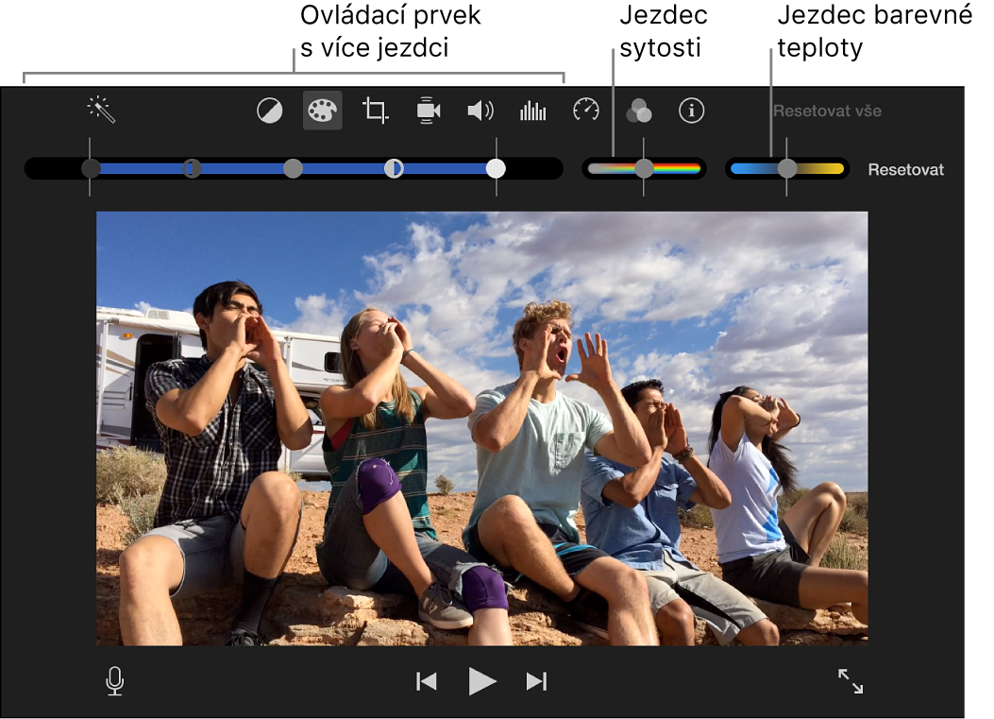Image resolution: width=994 pixels, height=719 pixels.
Task: Skip to the previous clip
Action: (427, 681)
